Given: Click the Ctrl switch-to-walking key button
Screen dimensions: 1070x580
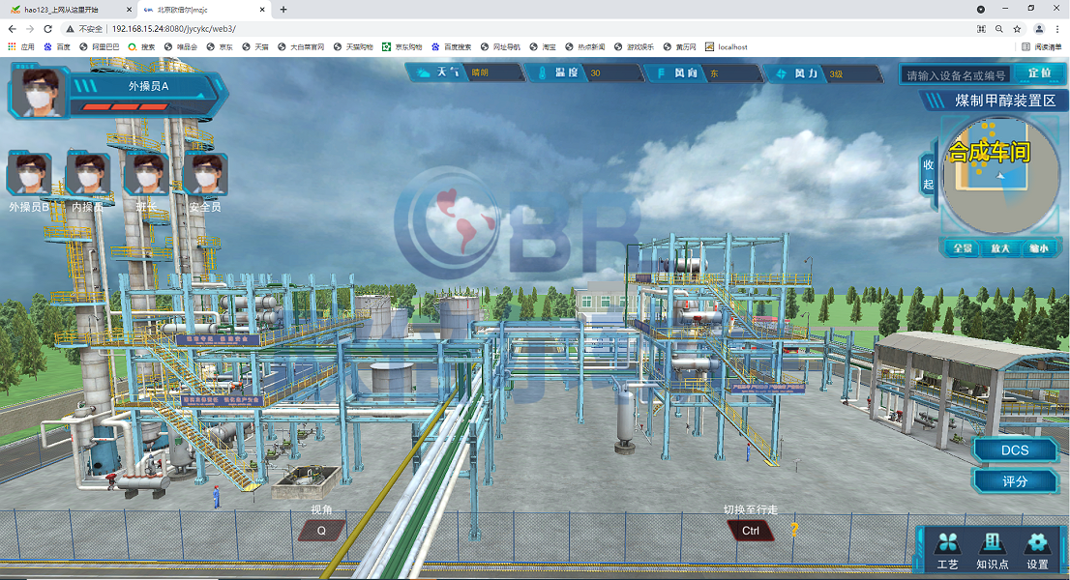Looking at the screenshot, I should coord(750,531).
